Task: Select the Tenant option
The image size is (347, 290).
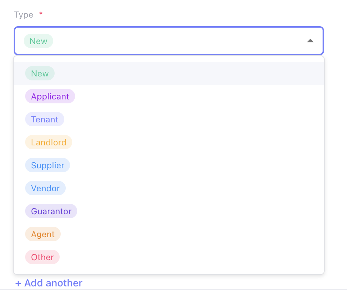Action: [45, 119]
